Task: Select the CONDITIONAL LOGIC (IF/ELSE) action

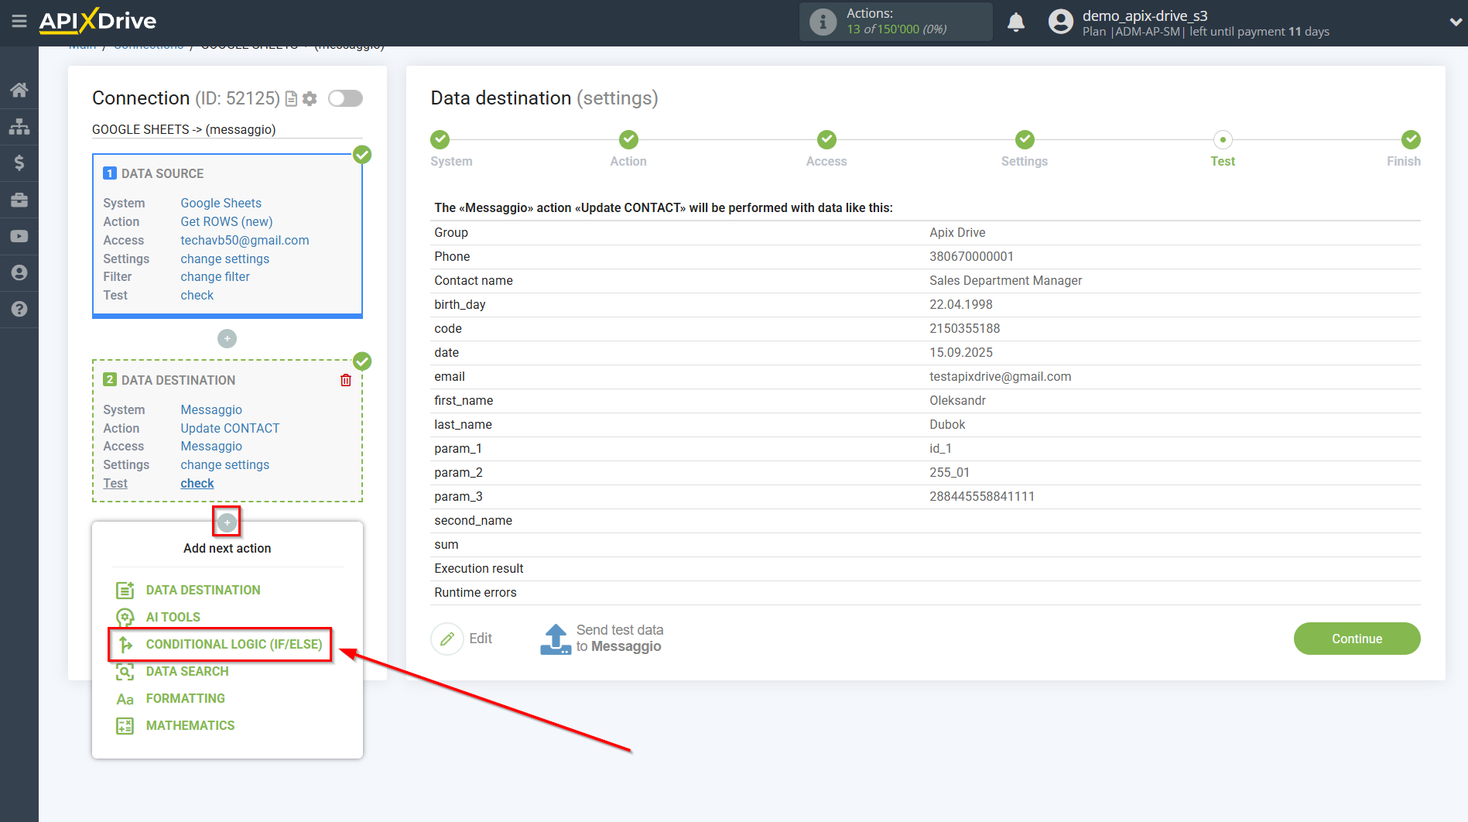Action: click(x=234, y=644)
